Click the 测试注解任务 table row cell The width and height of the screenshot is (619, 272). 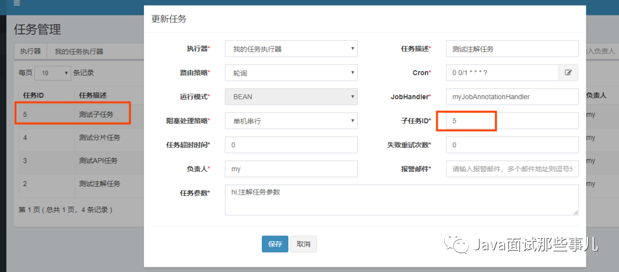(100, 183)
